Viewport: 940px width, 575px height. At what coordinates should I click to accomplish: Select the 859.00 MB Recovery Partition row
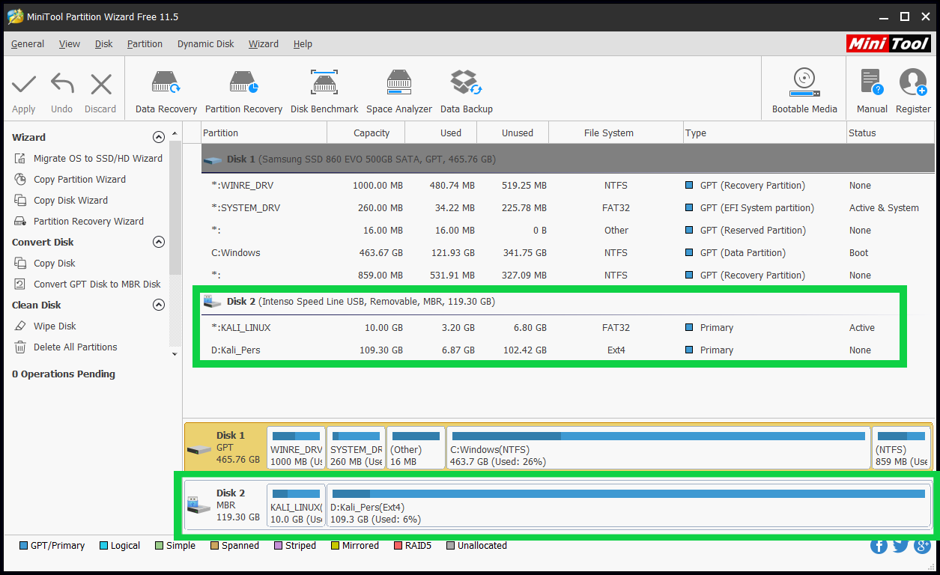tap(568, 275)
